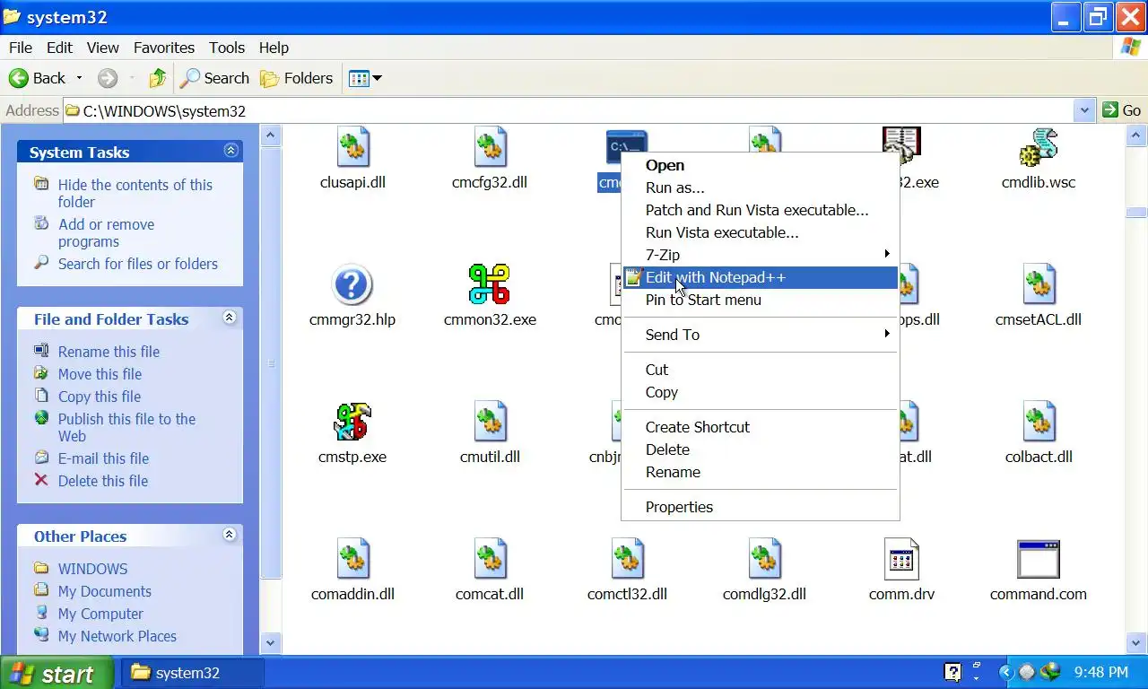Select the cmcfg32.dll file icon
Viewport: 1148px width, 689px height.
tap(490, 146)
